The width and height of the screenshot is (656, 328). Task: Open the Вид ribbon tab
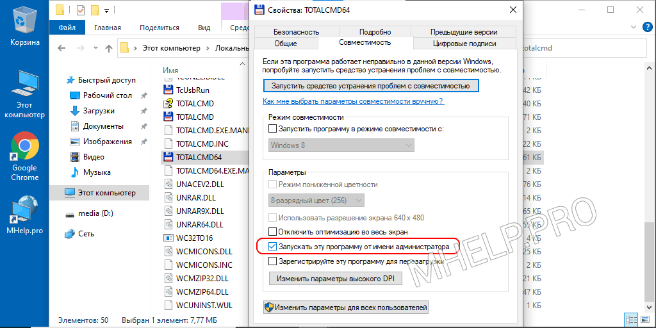coord(204,28)
